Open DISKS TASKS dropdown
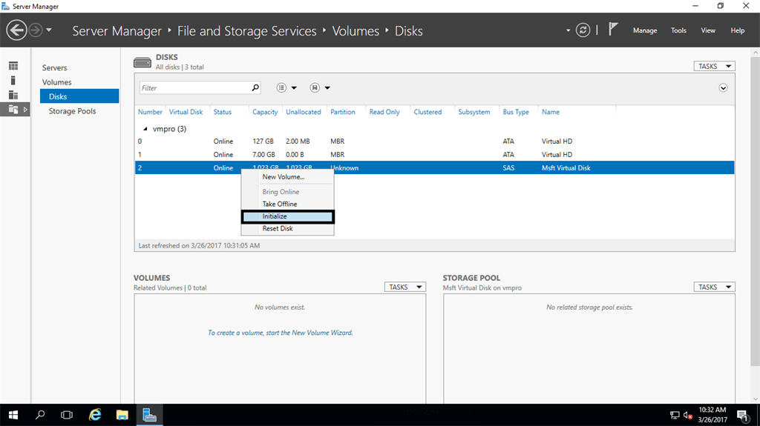The image size is (760, 426). point(715,67)
